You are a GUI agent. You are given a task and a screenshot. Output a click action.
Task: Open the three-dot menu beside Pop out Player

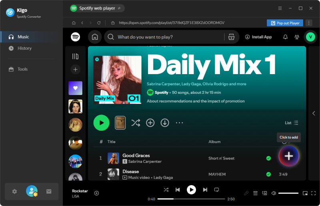point(309,23)
